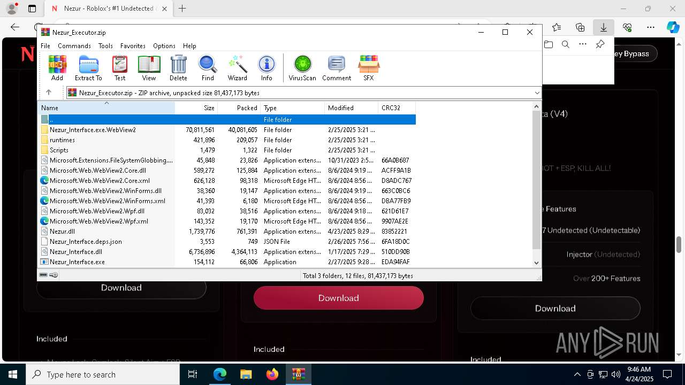The height and width of the screenshot is (385, 685).
Task: Click the Edge favorites star icon
Action: 557,27
